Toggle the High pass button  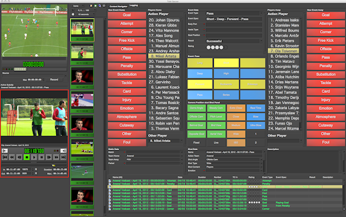(226, 74)
